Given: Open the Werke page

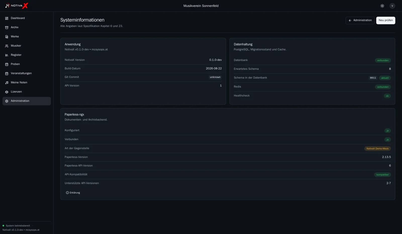Looking at the screenshot, I should [27, 37].
